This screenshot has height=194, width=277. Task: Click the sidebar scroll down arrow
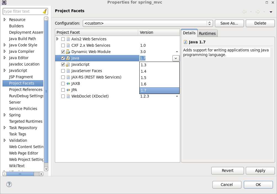click(x=46, y=169)
